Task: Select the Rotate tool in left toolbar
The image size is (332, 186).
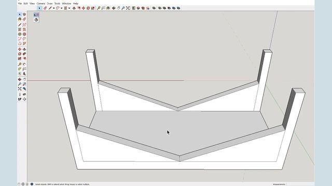Action: (20, 54)
